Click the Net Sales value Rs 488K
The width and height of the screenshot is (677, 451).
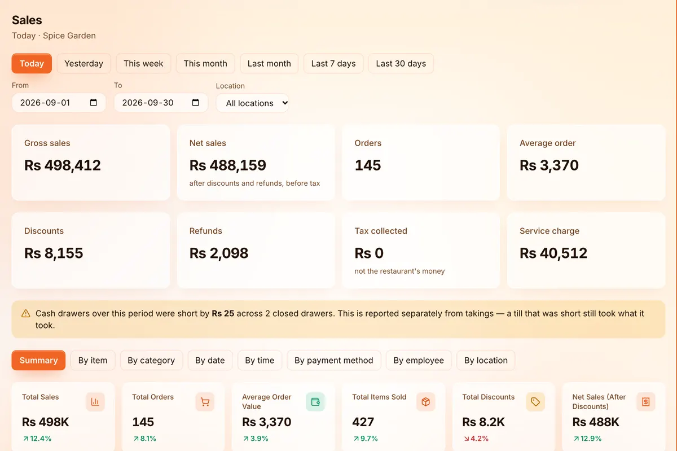[596, 422]
